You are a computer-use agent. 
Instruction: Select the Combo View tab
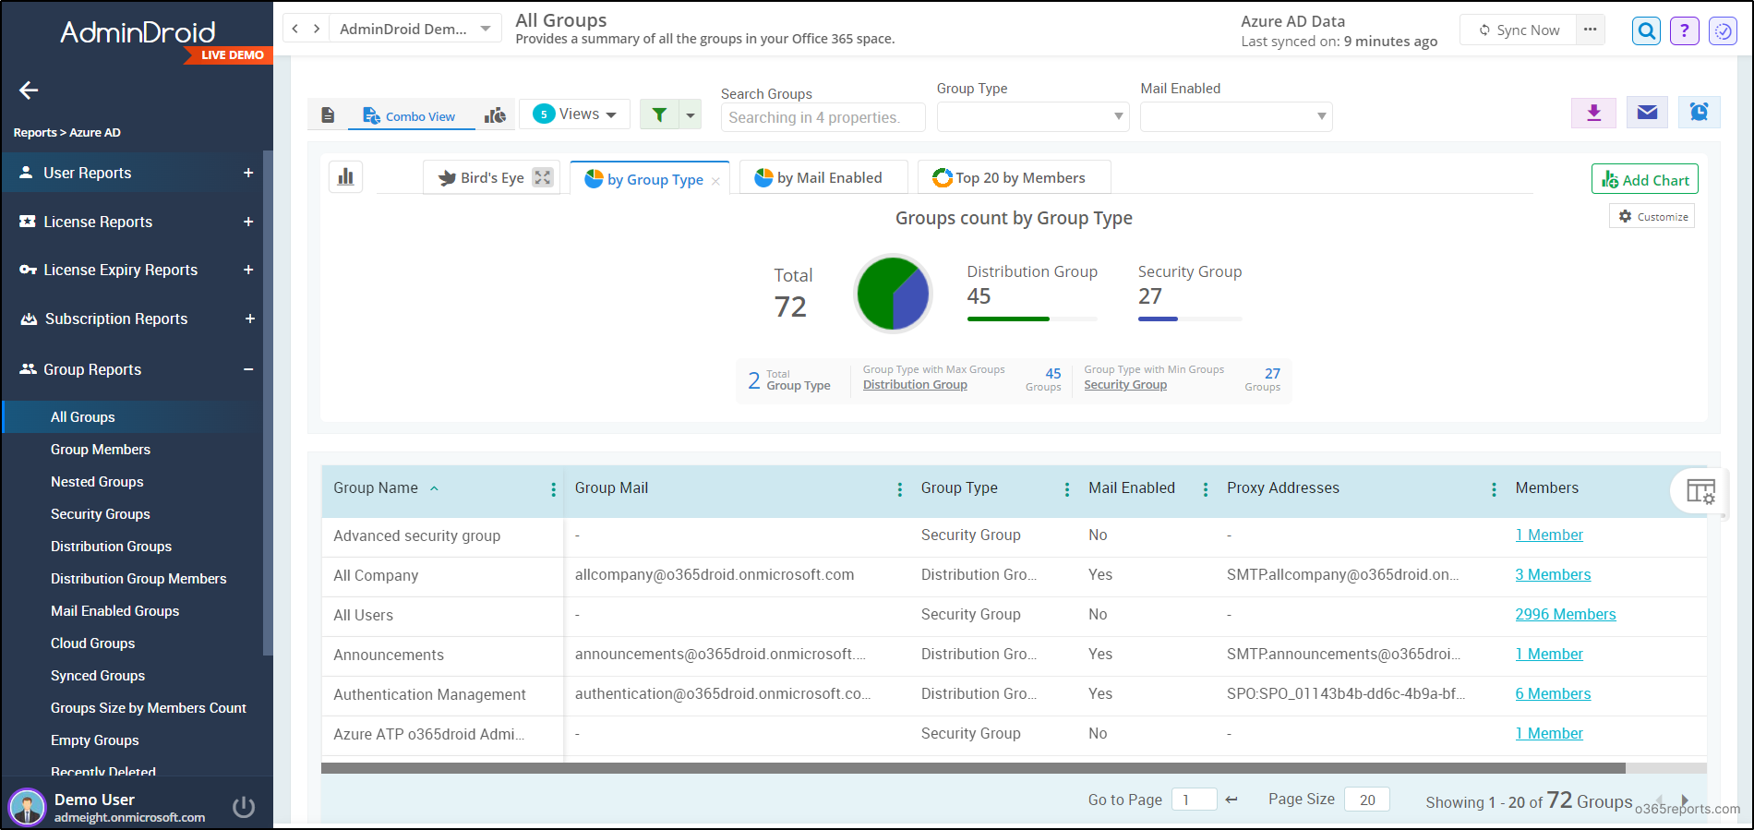click(410, 116)
